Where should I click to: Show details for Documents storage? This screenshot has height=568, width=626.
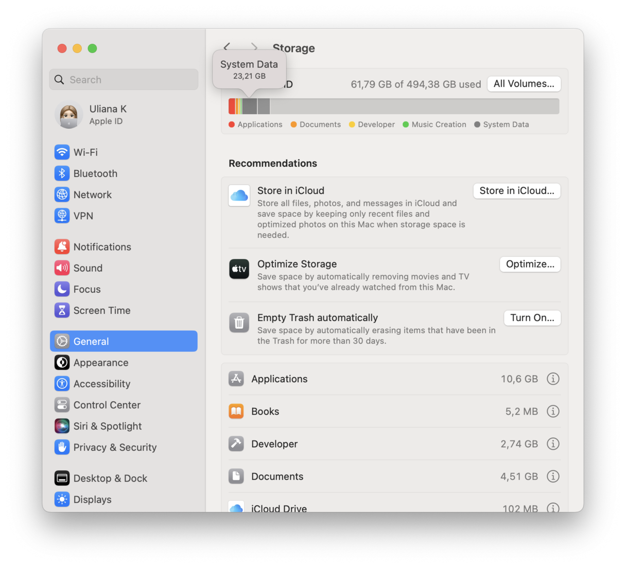553,476
